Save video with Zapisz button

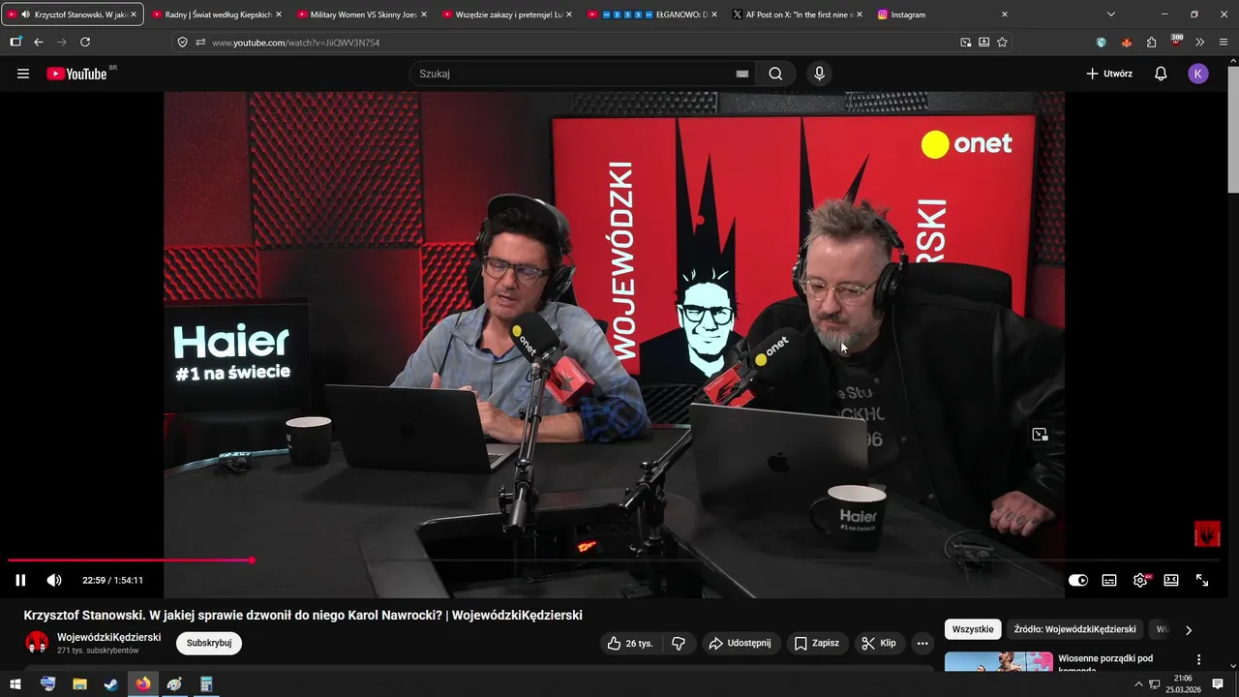(817, 643)
